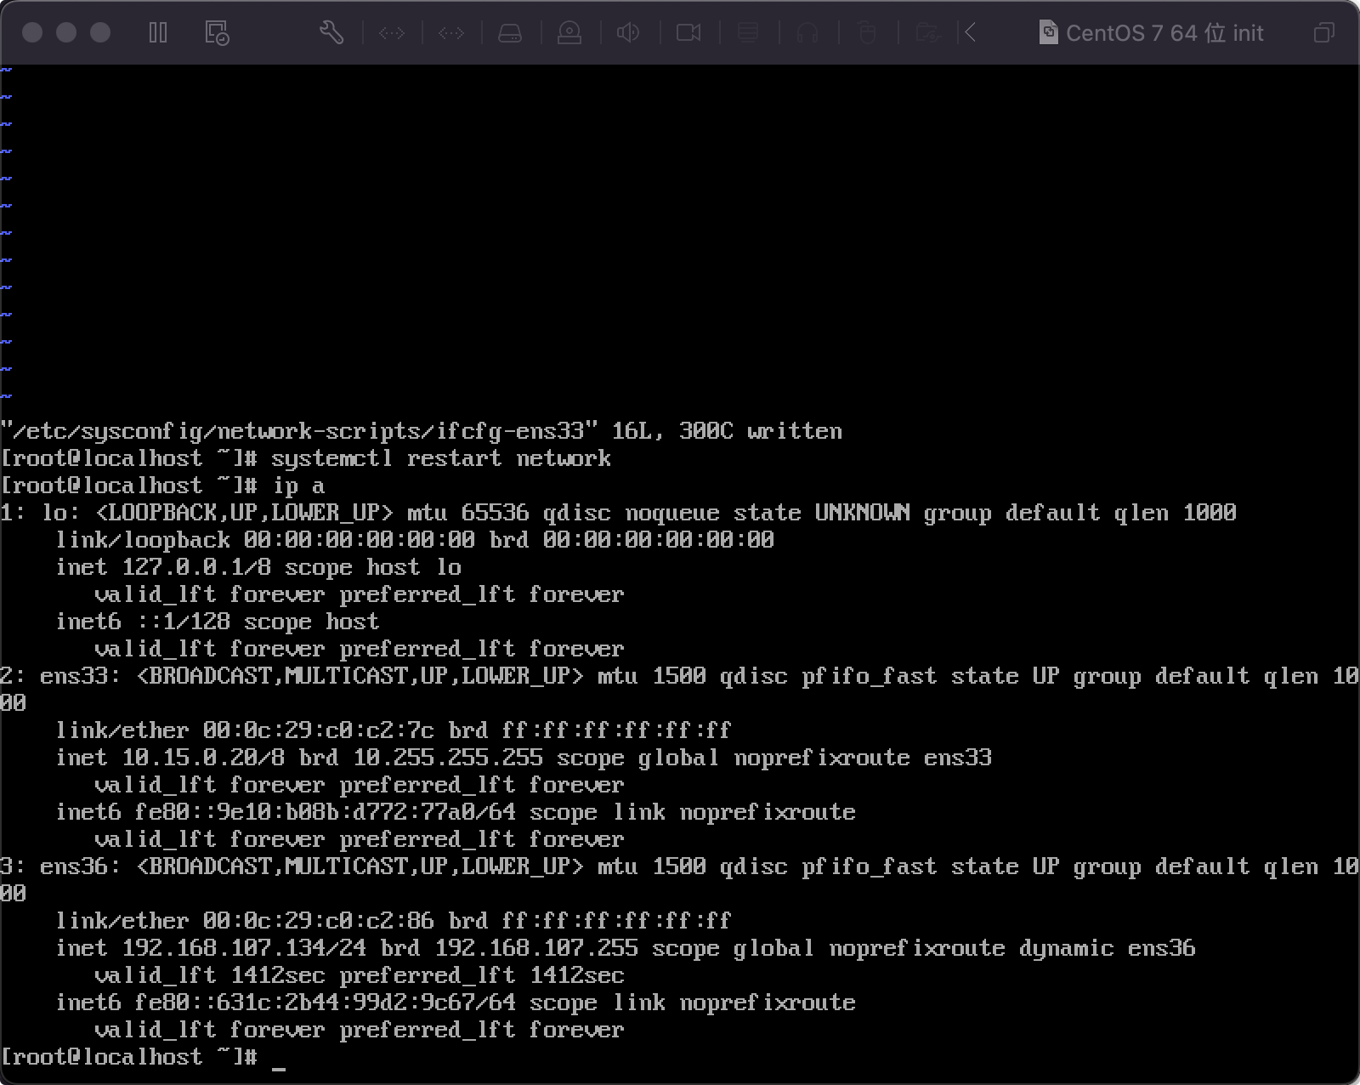Image resolution: width=1360 pixels, height=1085 pixels.
Task: Open the snapshots manager icon
Action: point(217,33)
